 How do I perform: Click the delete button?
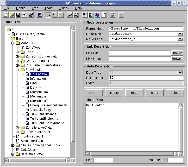[175, 93]
